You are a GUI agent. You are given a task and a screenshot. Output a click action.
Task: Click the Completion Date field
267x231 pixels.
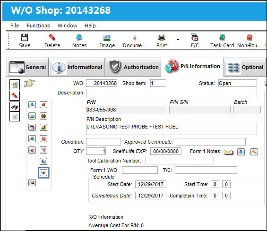pos(151,196)
